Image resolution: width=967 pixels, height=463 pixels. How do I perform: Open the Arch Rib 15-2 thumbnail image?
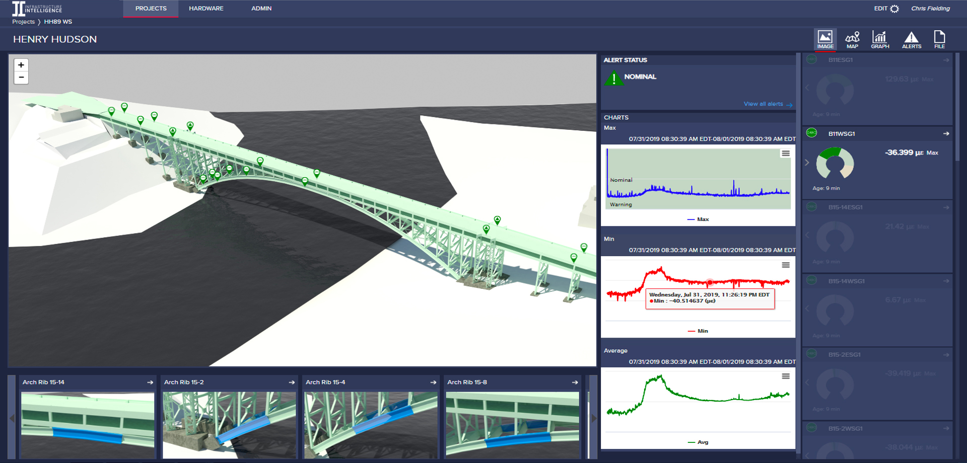click(229, 426)
